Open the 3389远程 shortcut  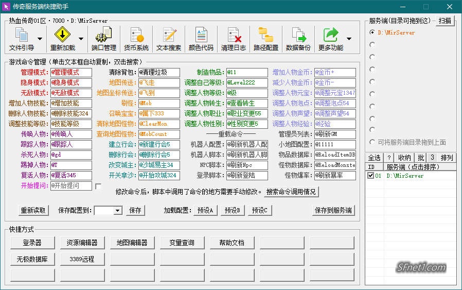82,259
